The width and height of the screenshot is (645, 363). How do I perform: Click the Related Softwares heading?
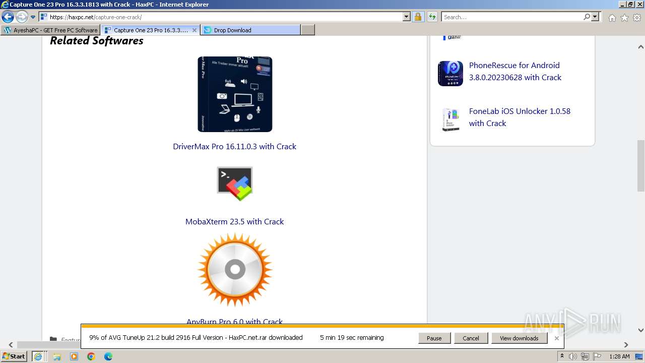97,41
